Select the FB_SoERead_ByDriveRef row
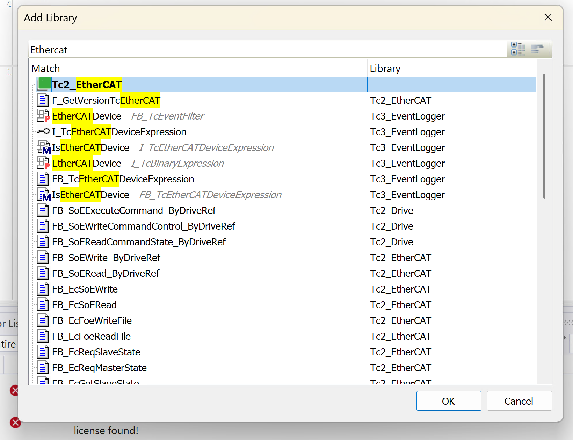Screen dimensions: 573x440 pyautogui.click(x=106, y=273)
